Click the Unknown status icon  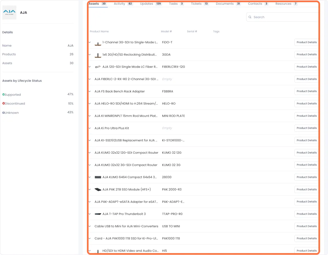click(x=4, y=113)
